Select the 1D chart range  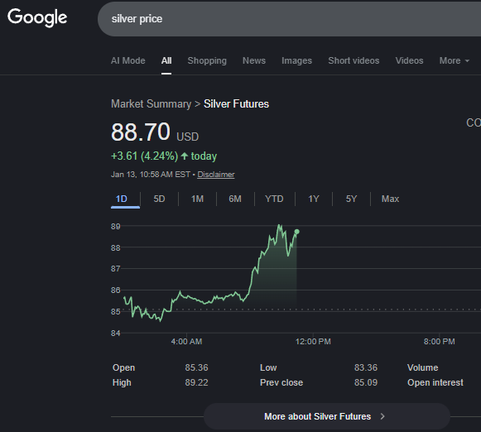pos(122,199)
